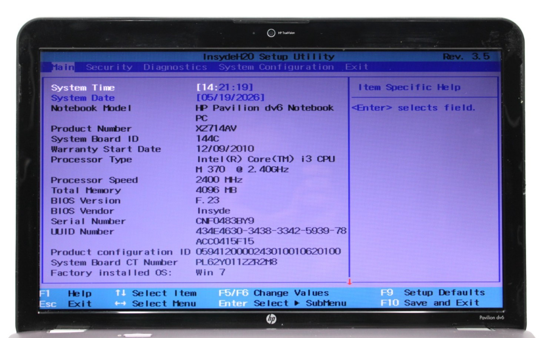Click the Factory installed OS label
This screenshot has width=542, height=338.
click(112, 273)
